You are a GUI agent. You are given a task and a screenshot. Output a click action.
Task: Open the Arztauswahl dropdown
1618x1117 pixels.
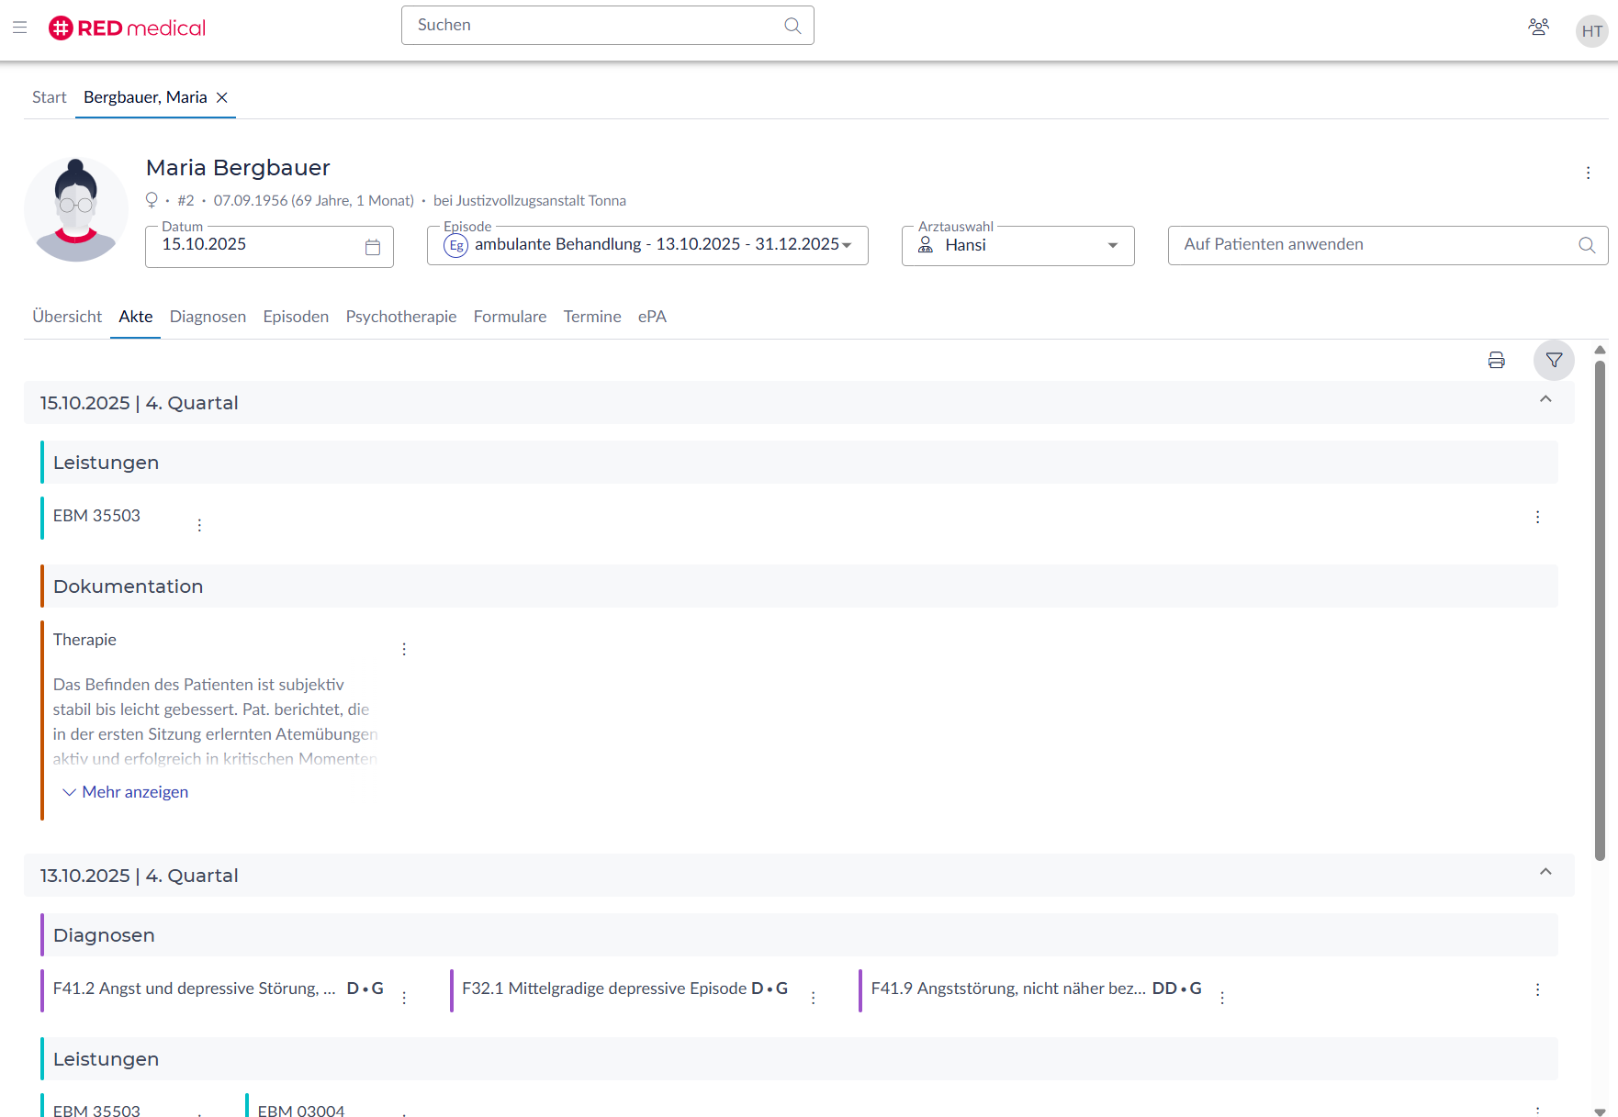coord(1112,246)
